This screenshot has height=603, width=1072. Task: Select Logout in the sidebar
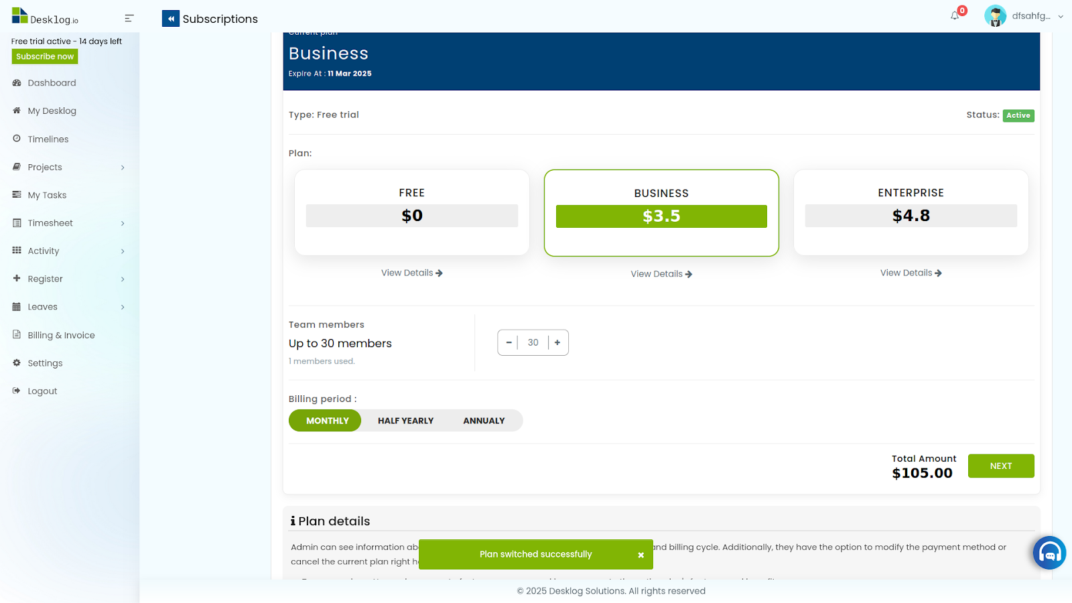coord(42,391)
